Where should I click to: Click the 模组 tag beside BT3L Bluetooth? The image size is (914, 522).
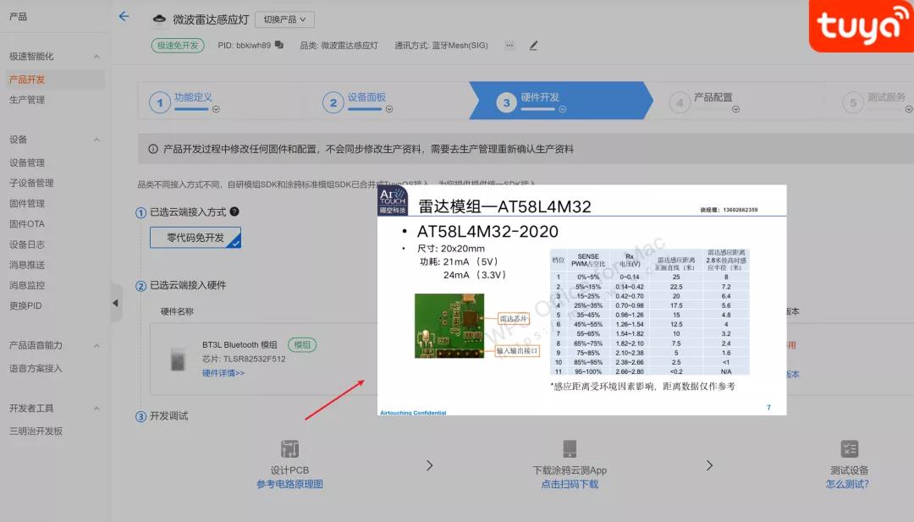(x=302, y=344)
